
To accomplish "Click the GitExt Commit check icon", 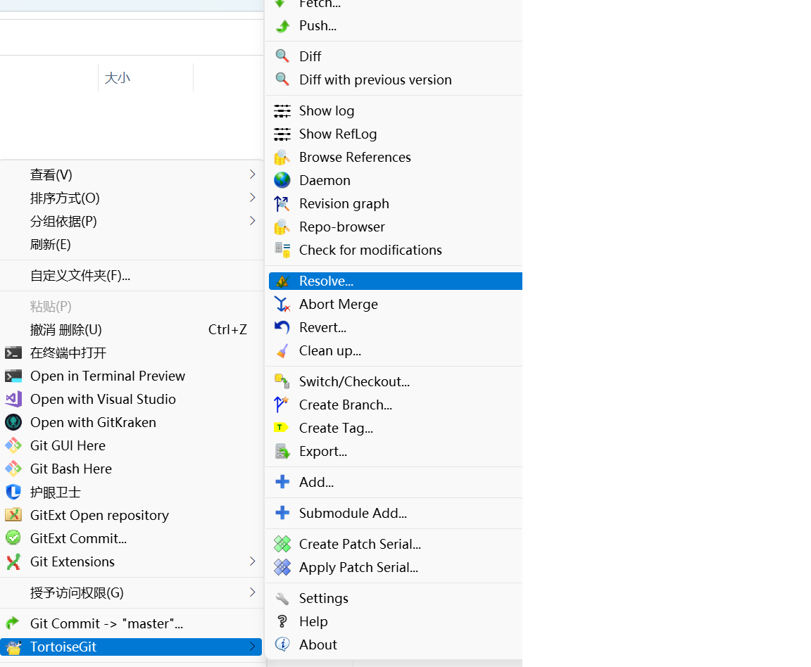I will 13,538.
